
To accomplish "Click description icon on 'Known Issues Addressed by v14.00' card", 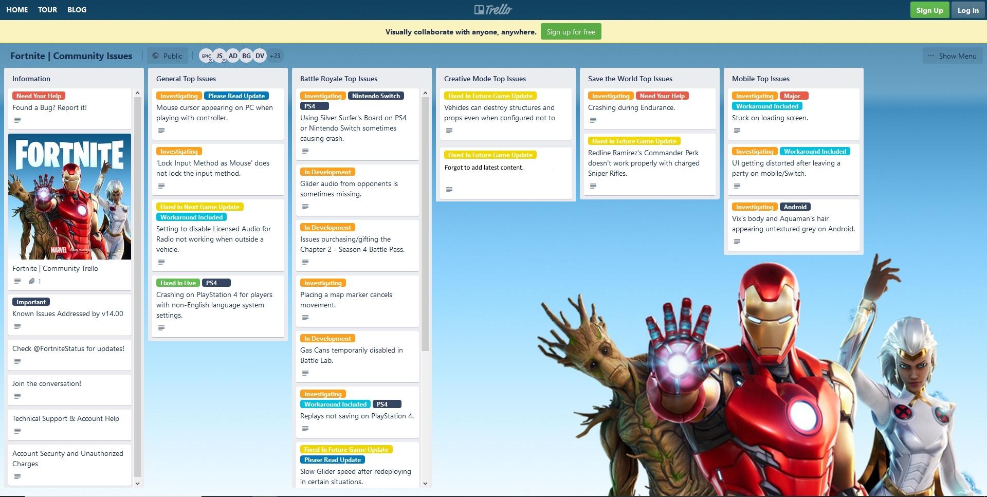I will click(17, 326).
